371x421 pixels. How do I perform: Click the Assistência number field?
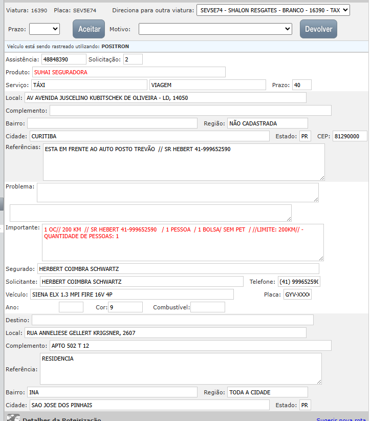64,59
